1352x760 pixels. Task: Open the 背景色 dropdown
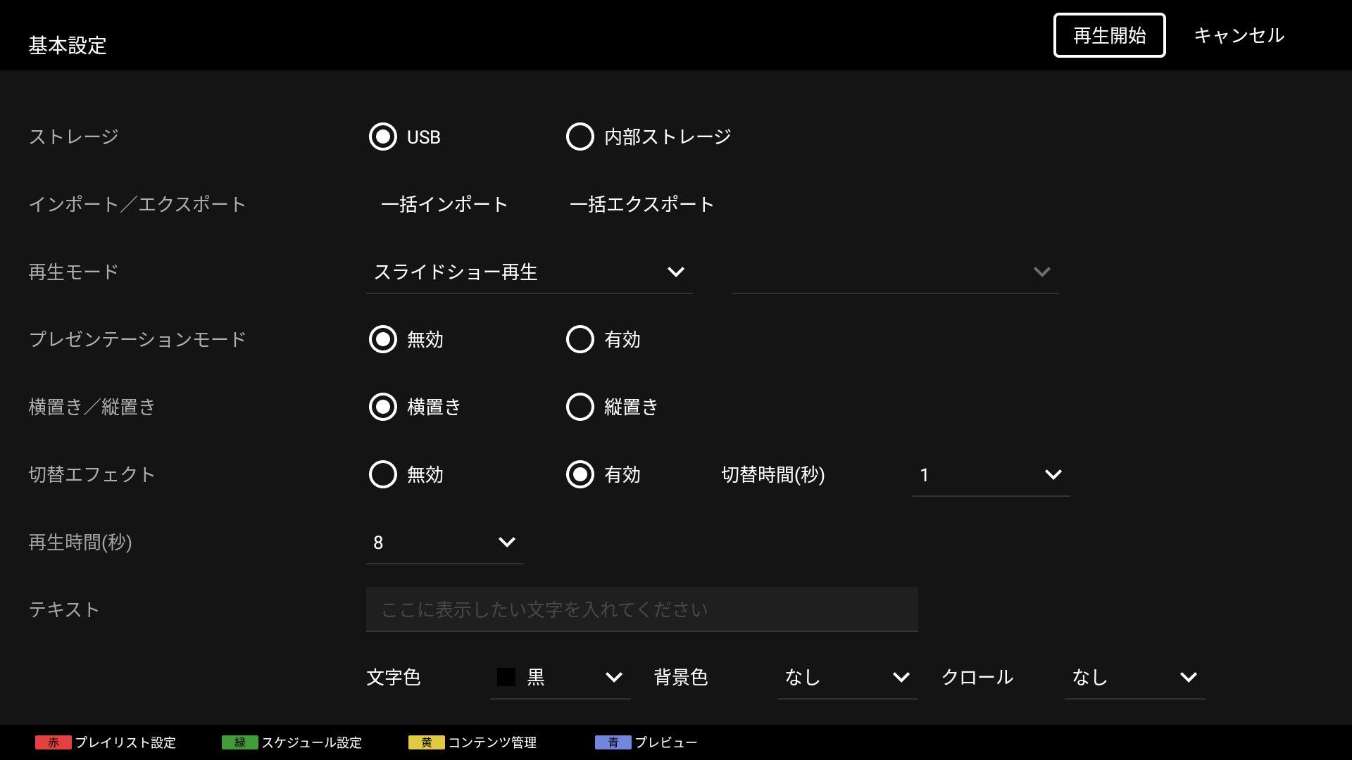click(x=846, y=678)
